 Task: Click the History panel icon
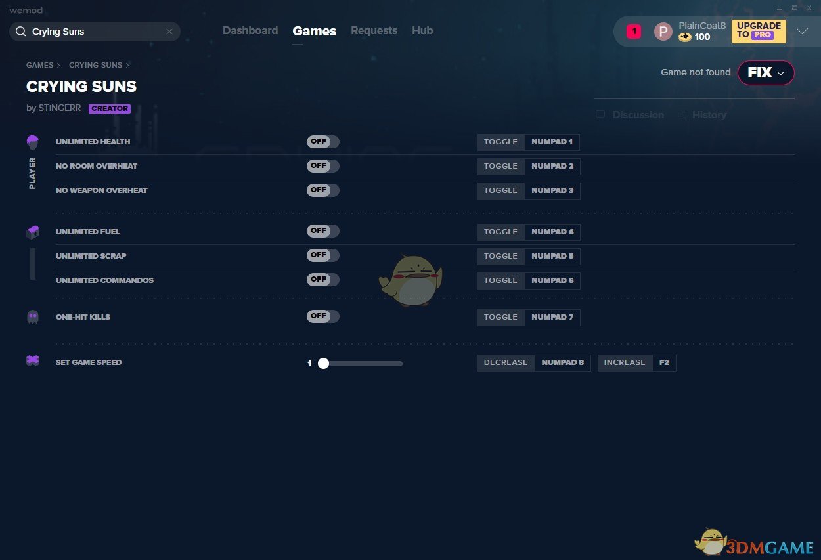tap(682, 114)
